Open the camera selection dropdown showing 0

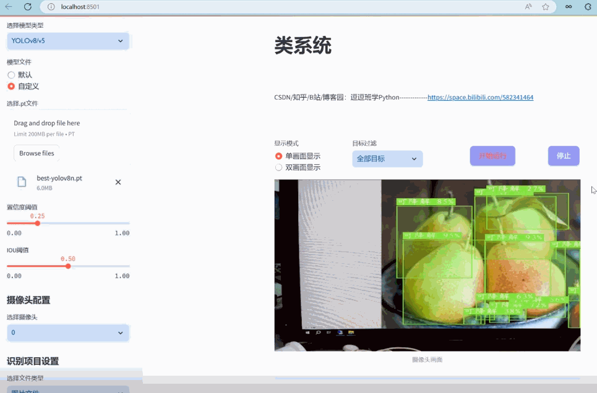tap(68, 332)
